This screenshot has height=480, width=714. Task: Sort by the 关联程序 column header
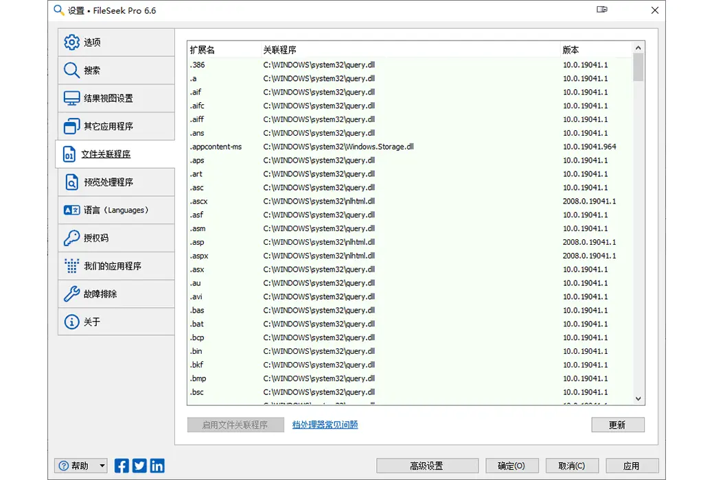click(410, 50)
